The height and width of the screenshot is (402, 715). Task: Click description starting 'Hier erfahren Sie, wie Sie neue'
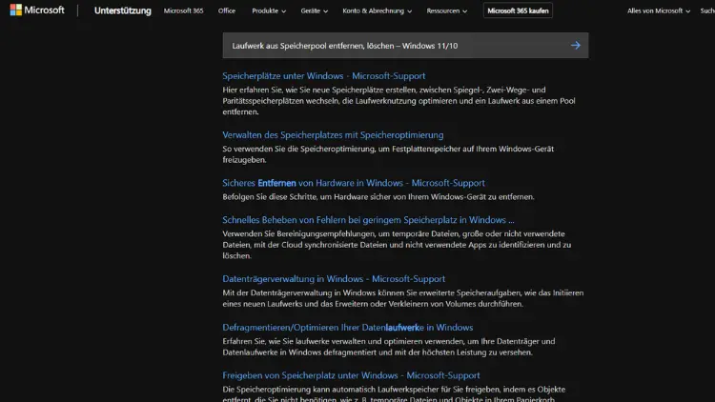[399, 101]
